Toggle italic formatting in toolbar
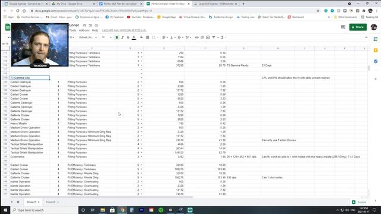This screenshot has height=214, width=381. coord(123,37)
